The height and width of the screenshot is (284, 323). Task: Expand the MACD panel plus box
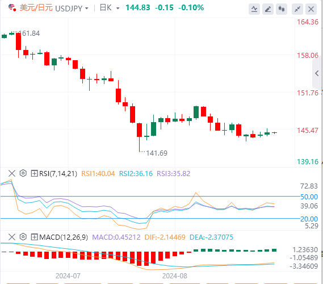34,237
